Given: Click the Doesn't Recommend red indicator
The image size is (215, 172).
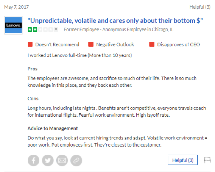Looking at the screenshot, I should coord(30,44).
